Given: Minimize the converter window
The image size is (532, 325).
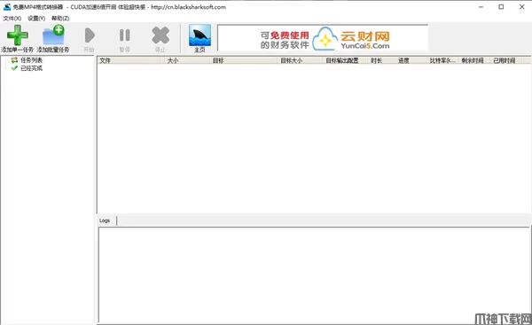Looking at the screenshot, I should [481, 7].
